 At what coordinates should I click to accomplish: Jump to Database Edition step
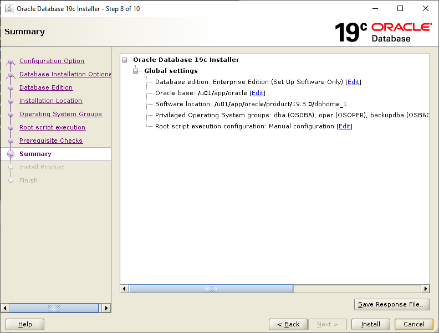tap(46, 87)
